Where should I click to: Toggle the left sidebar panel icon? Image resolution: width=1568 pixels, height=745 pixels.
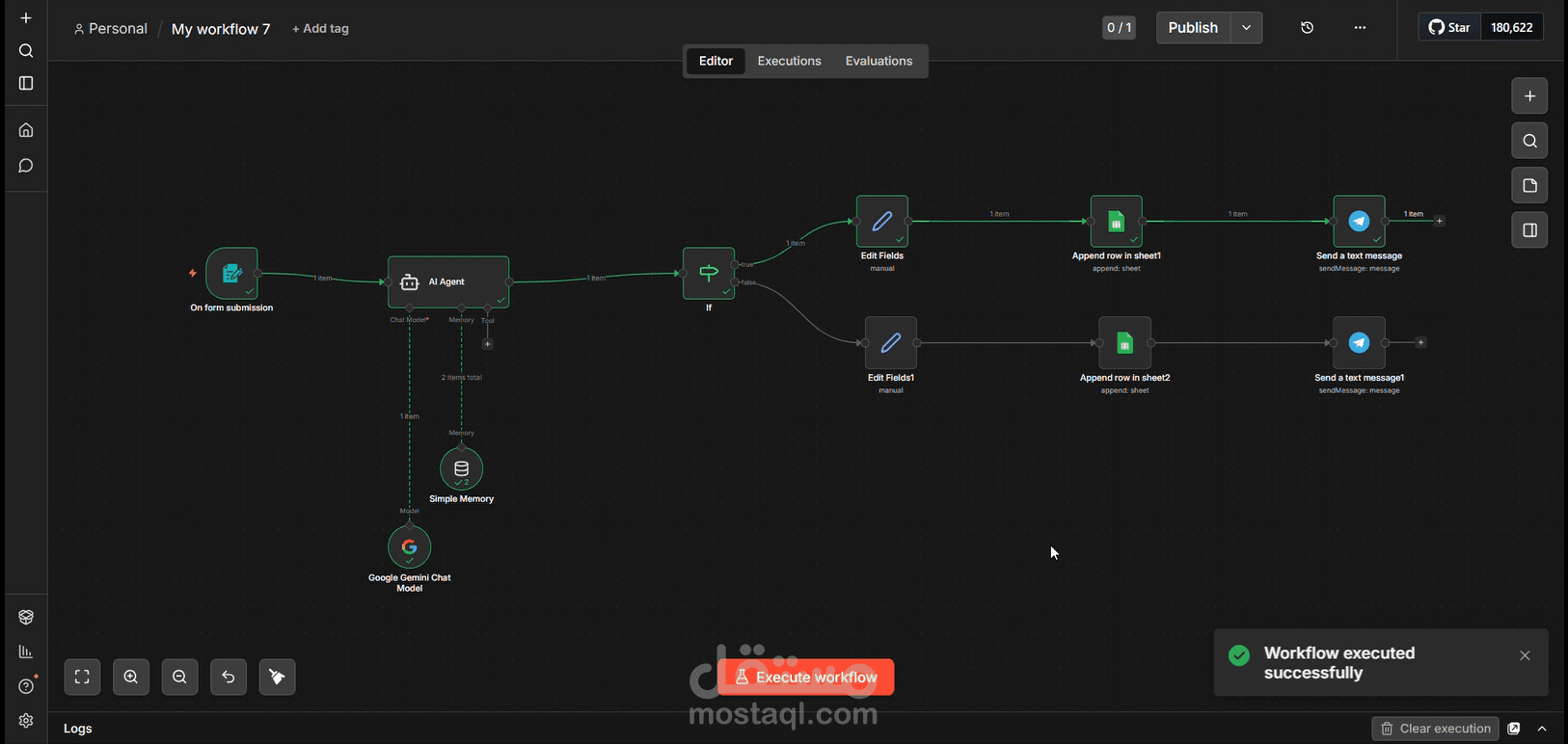(26, 84)
